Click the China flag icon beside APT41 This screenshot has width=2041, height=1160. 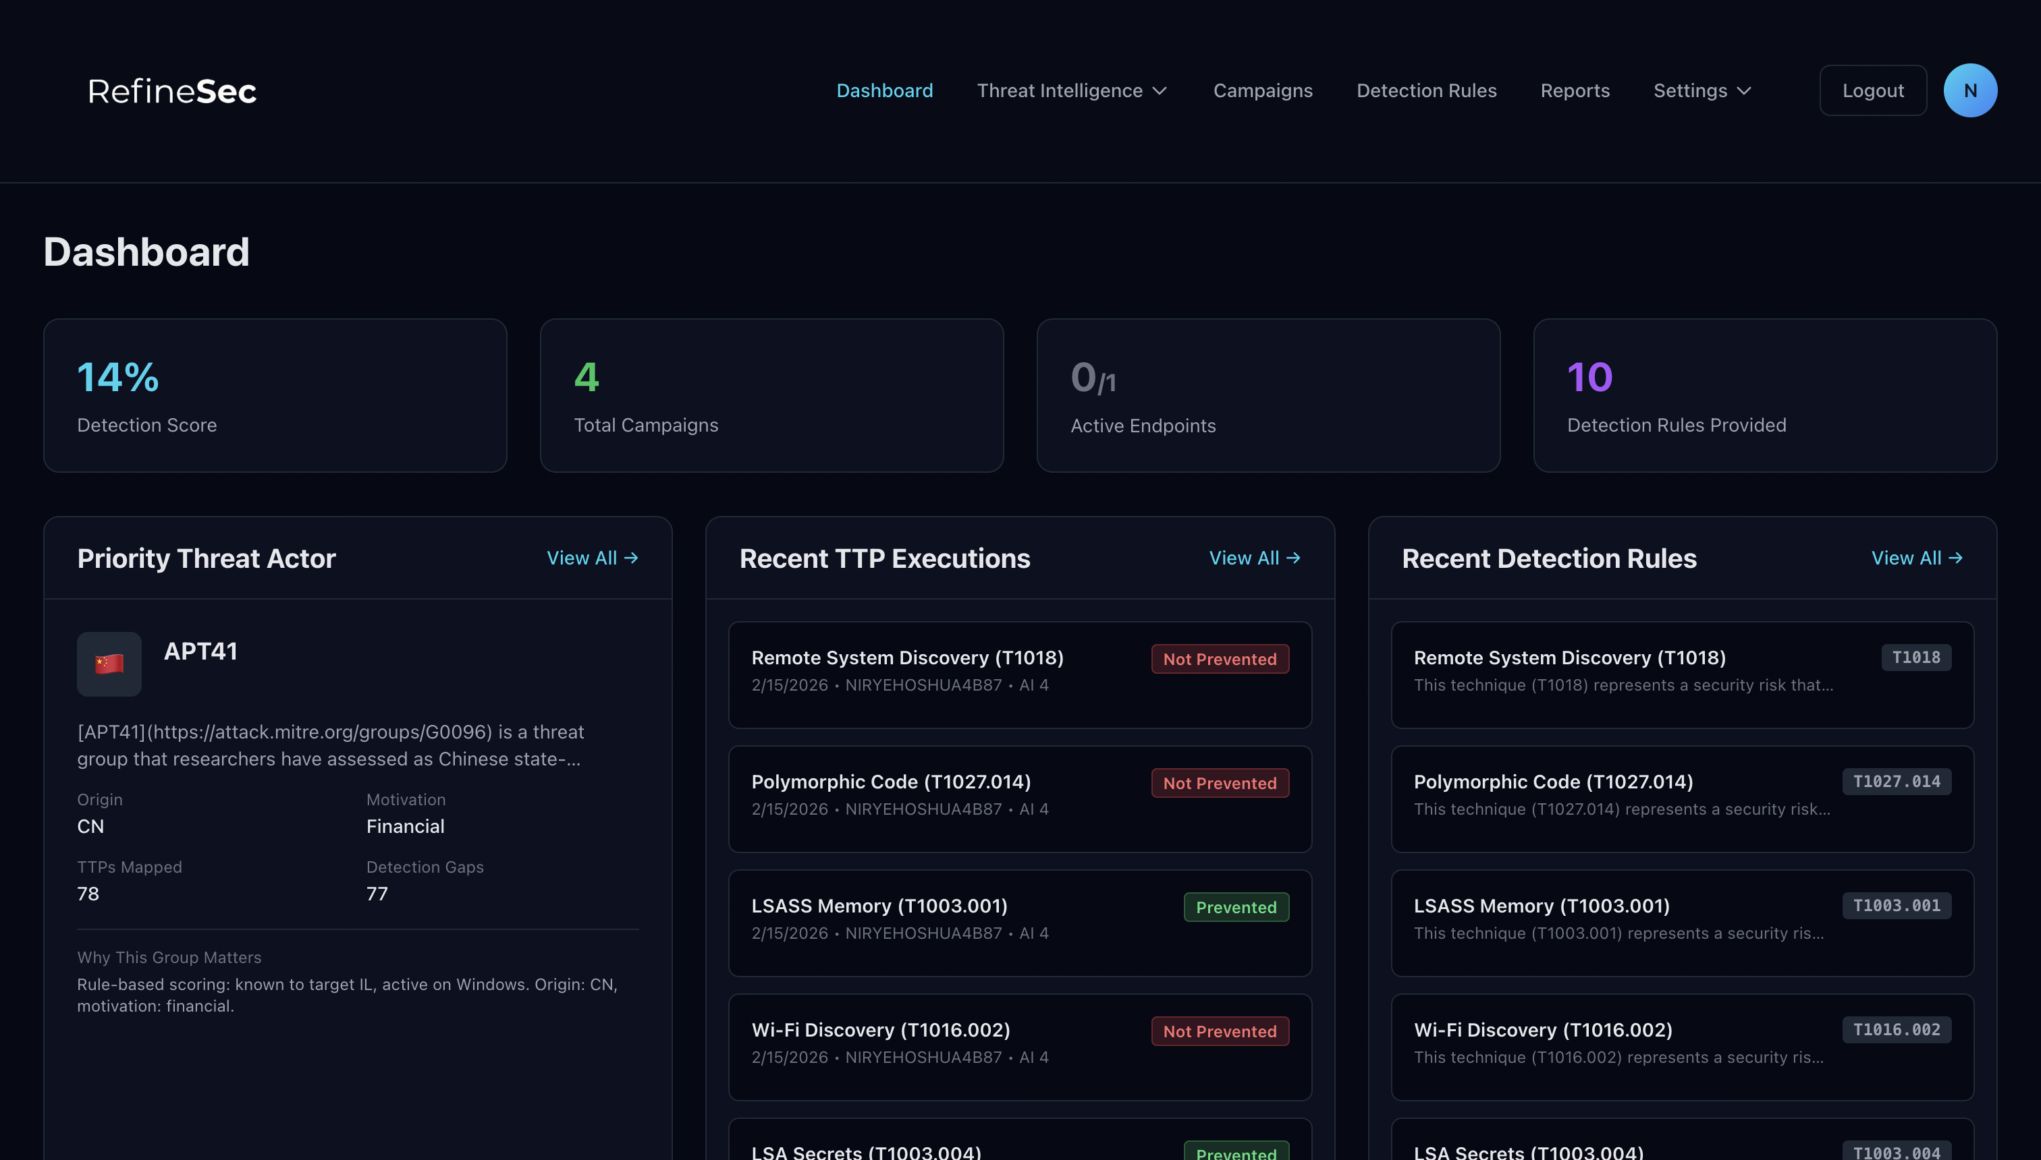(x=109, y=664)
